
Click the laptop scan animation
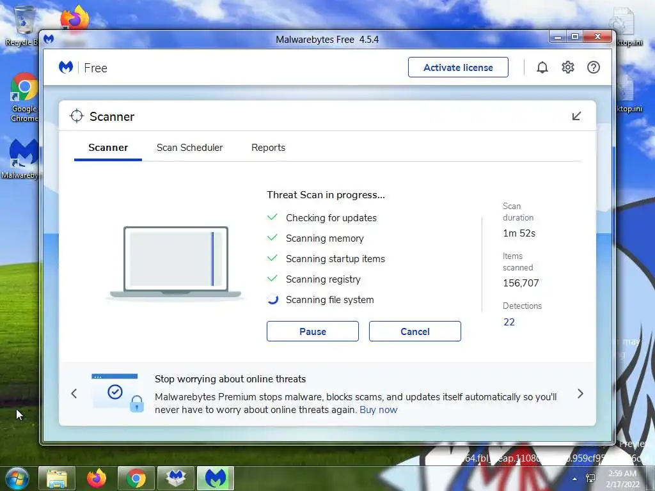(x=176, y=262)
